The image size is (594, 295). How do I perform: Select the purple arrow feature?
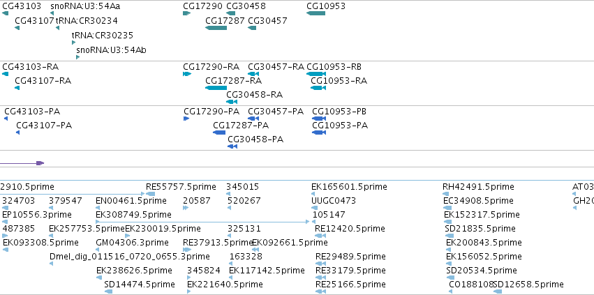point(22,163)
